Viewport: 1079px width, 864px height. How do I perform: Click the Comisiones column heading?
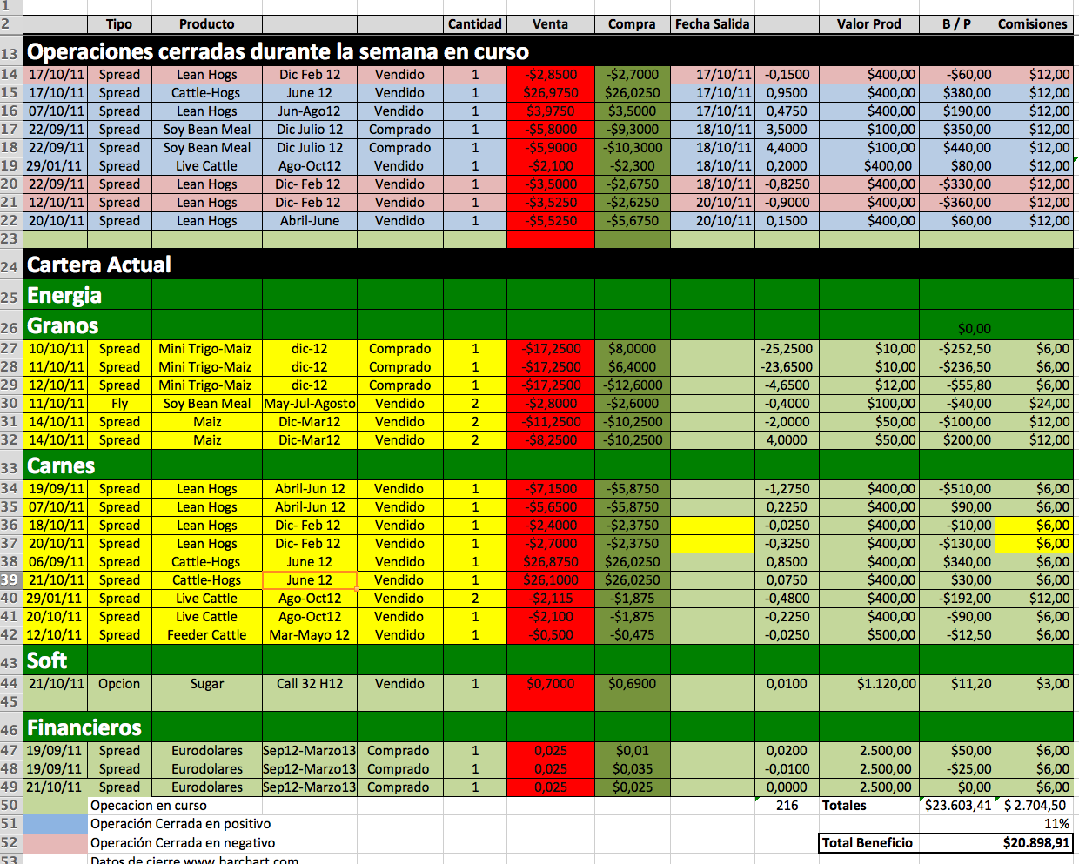(1032, 24)
